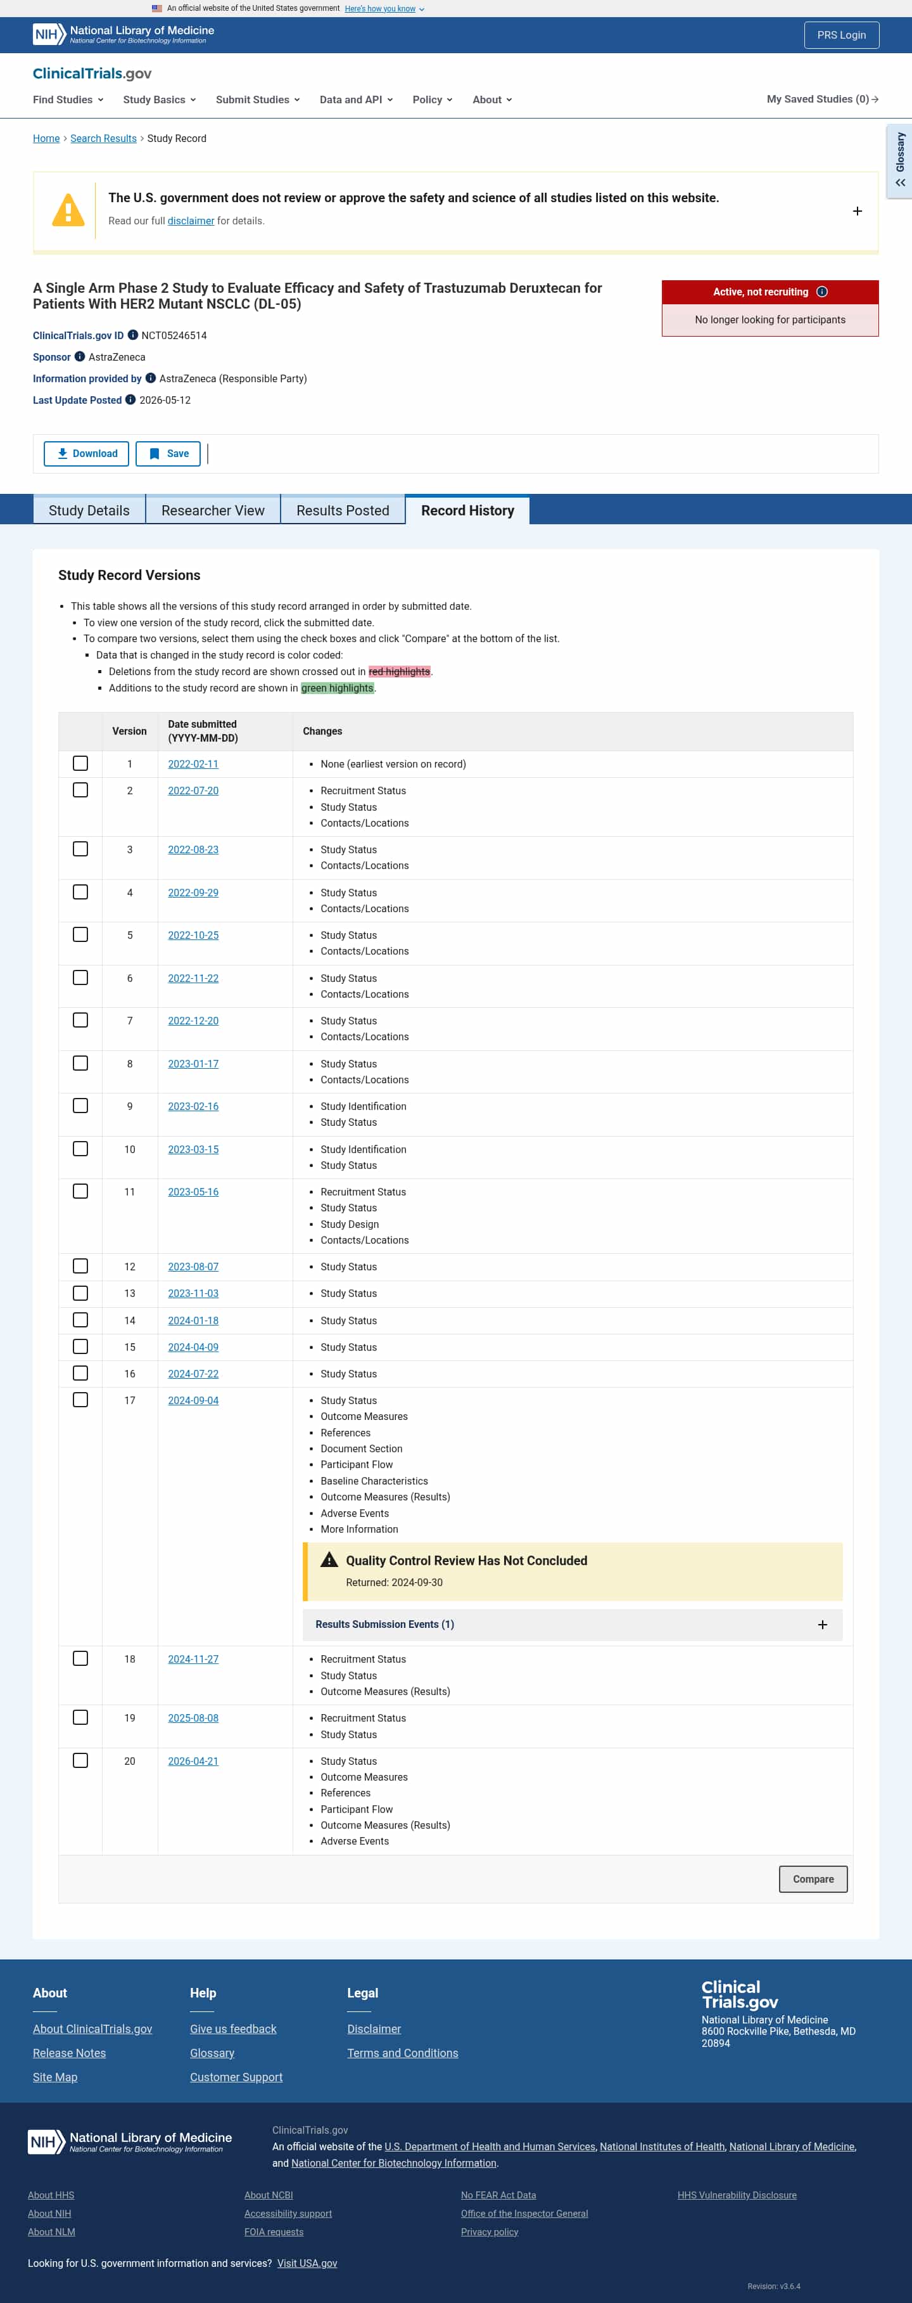Click the NIH National Library of Medicine logo

tap(123, 34)
